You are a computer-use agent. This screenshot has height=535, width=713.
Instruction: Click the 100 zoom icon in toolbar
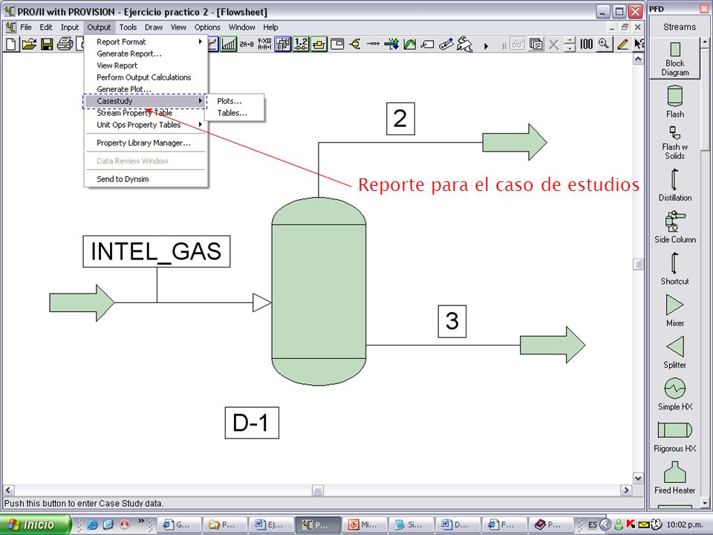tap(586, 44)
